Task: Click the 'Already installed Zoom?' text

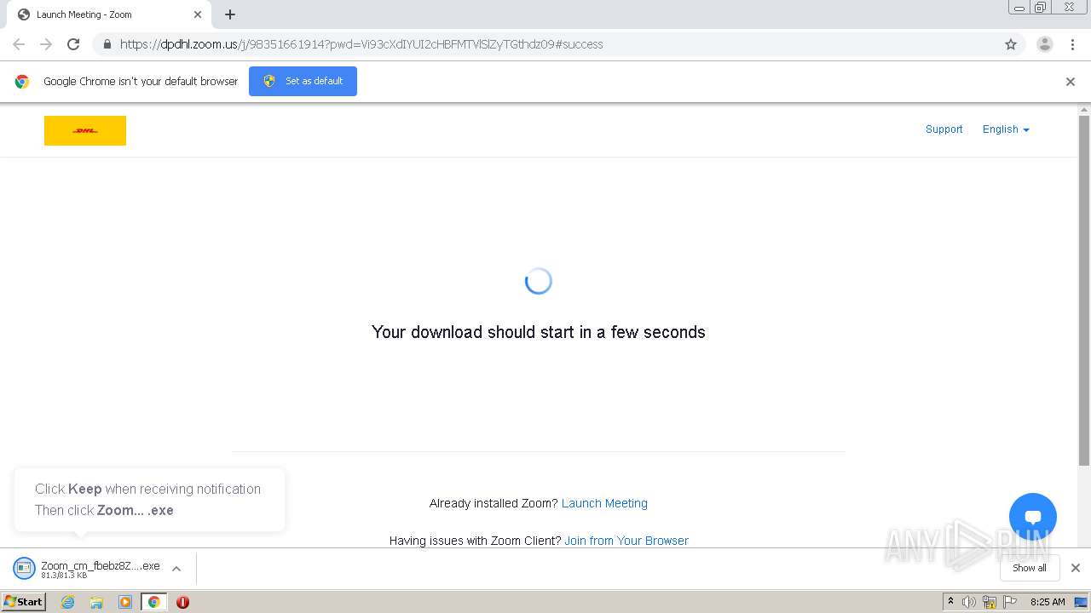Action: tap(494, 503)
